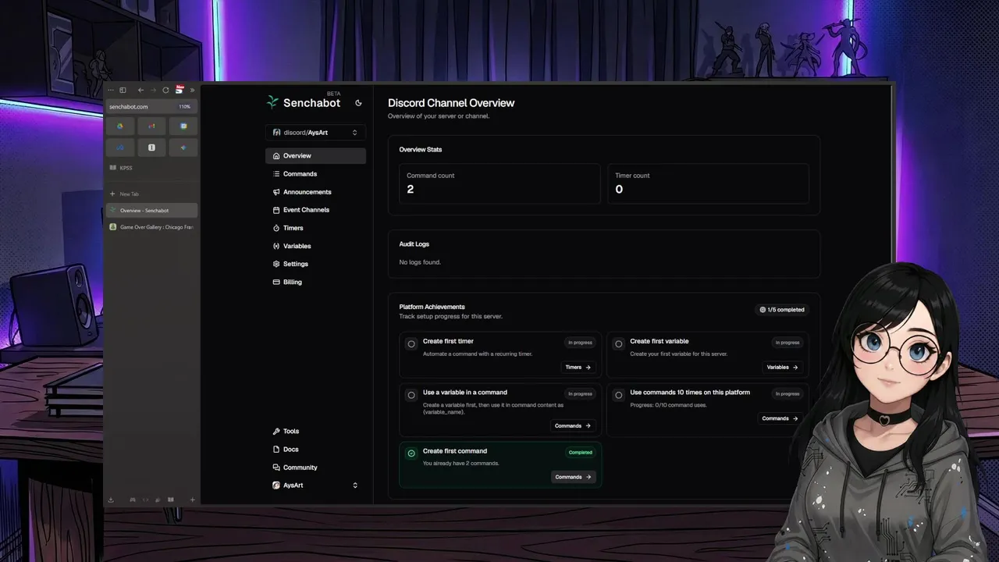Click the extension icon with New badge
Screen dimensions: 999x562
pyautogui.click(x=180, y=90)
